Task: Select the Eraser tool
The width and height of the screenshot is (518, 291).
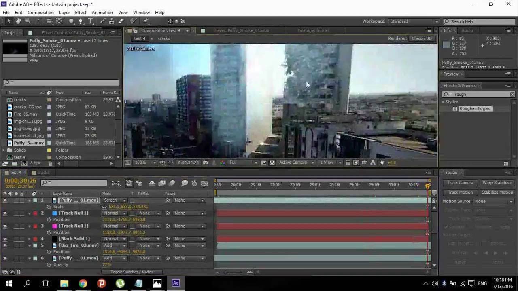Action: coord(121,21)
